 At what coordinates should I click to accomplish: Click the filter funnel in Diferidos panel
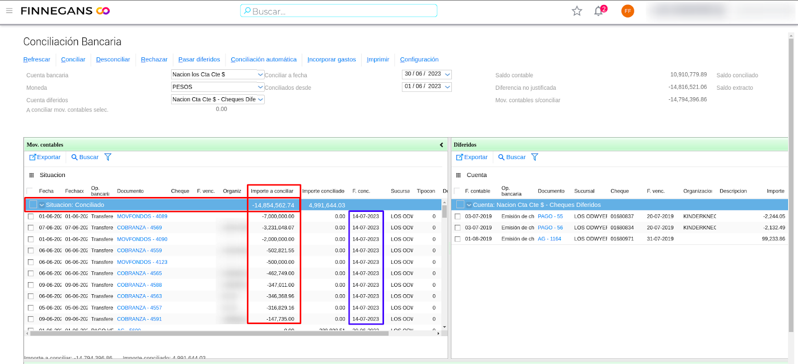coord(535,157)
